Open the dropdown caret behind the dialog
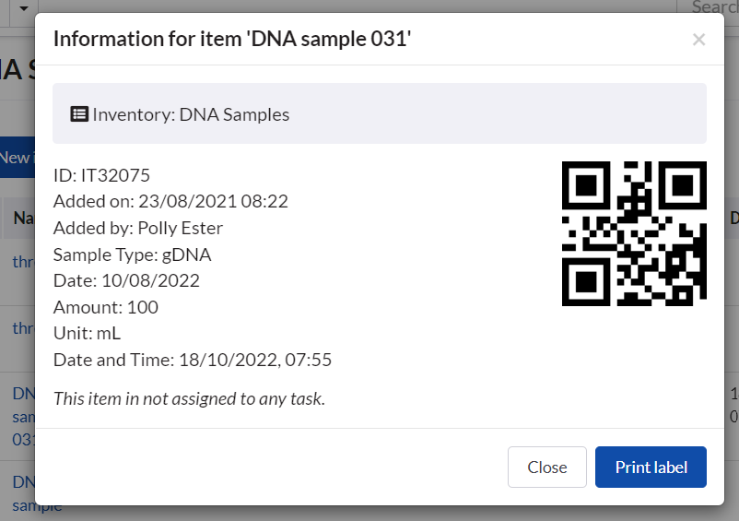 23,7
